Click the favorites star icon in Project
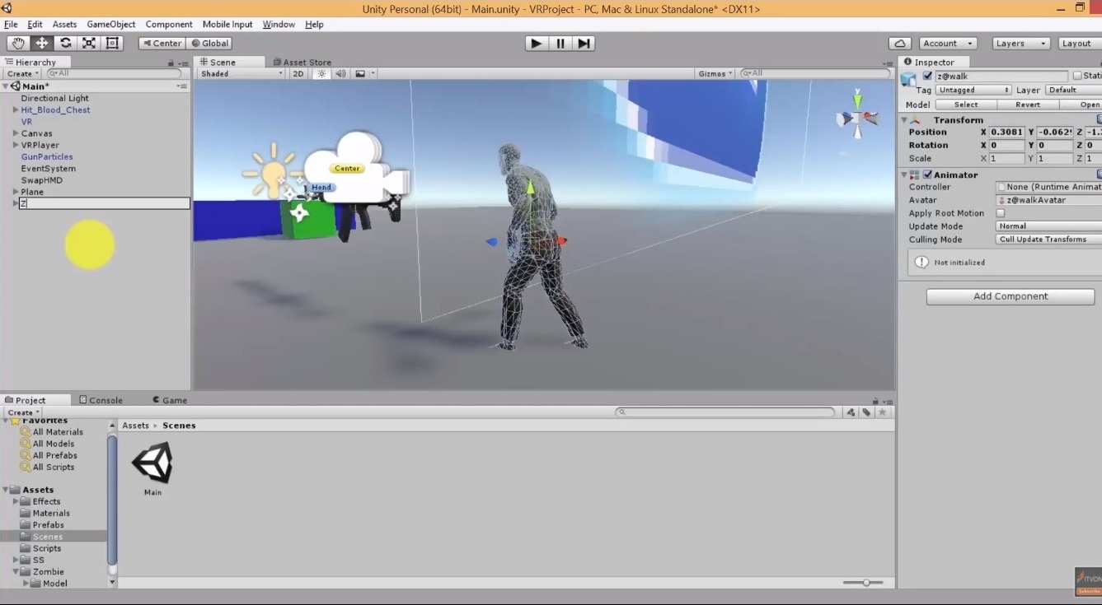Viewport: 1102px width, 605px height. pyautogui.click(x=883, y=412)
